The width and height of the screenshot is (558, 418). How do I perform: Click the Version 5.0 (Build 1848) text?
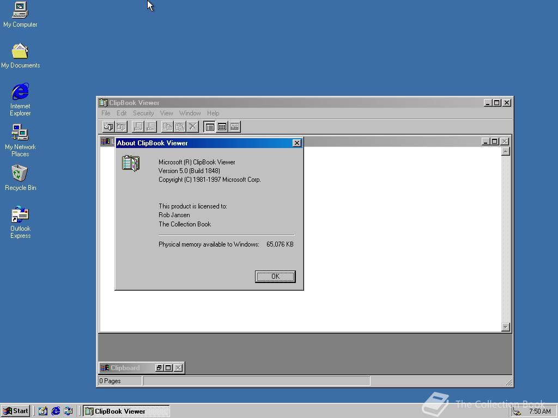pyautogui.click(x=189, y=170)
